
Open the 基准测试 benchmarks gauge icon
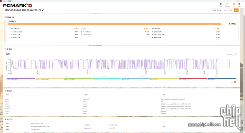(x=227, y=4)
